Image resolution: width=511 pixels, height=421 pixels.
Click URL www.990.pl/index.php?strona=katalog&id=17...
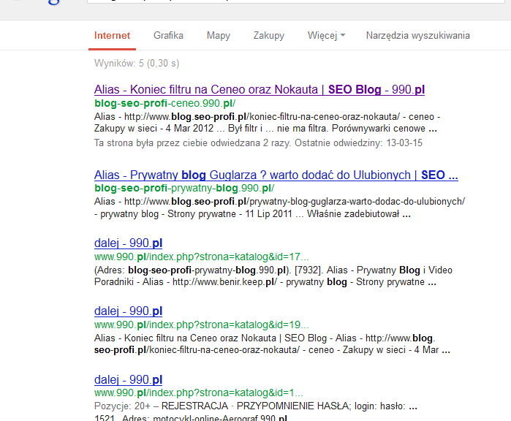tap(201, 257)
